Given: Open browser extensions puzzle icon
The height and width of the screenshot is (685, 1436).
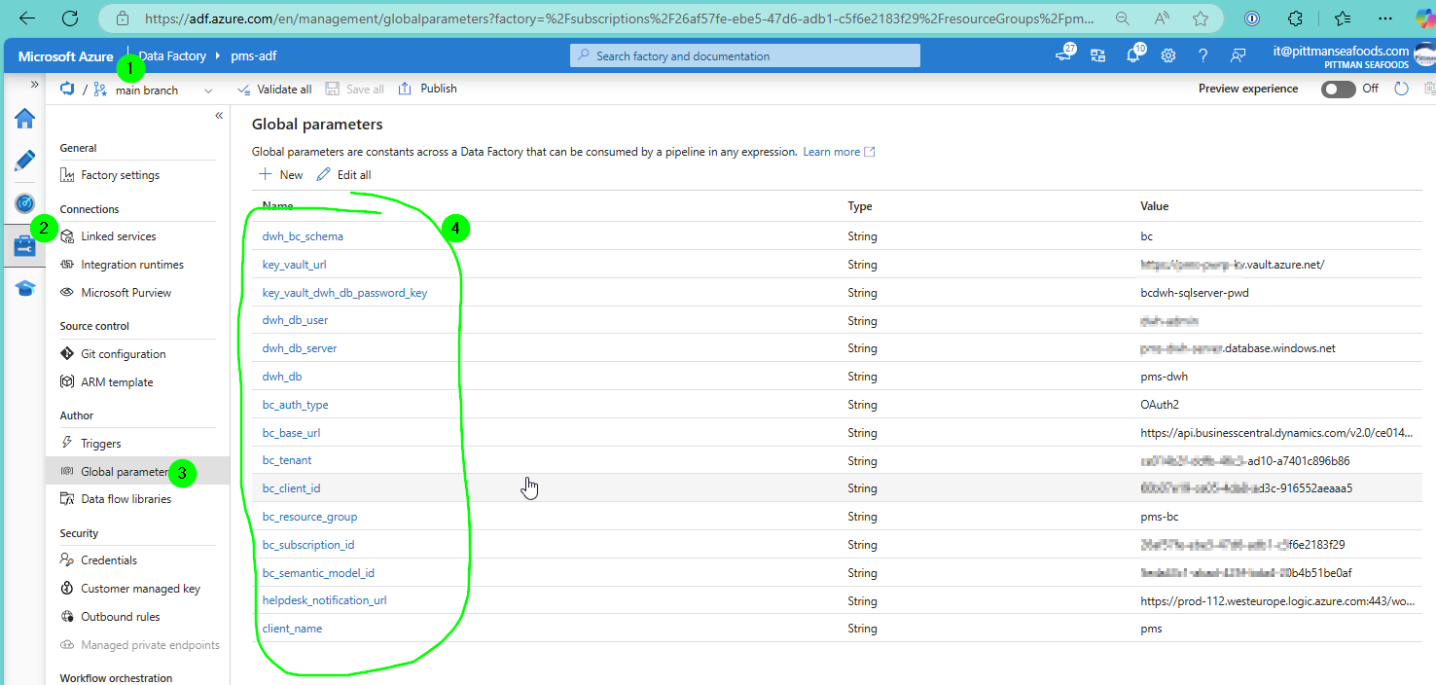Looking at the screenshot, I should [1294, 18].
